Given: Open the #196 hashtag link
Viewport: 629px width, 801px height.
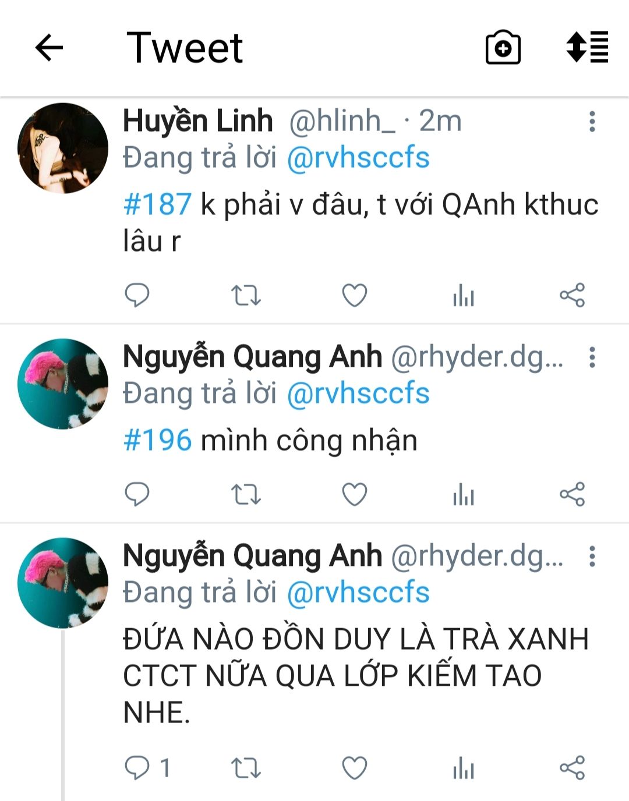Looking at the screenshot, I should 157,440.
